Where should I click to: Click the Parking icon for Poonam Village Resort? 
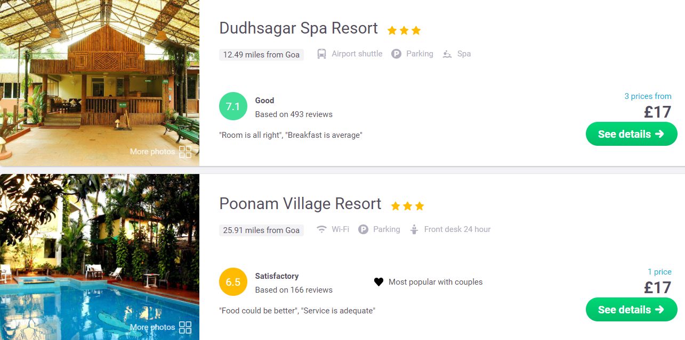(364, 229)
